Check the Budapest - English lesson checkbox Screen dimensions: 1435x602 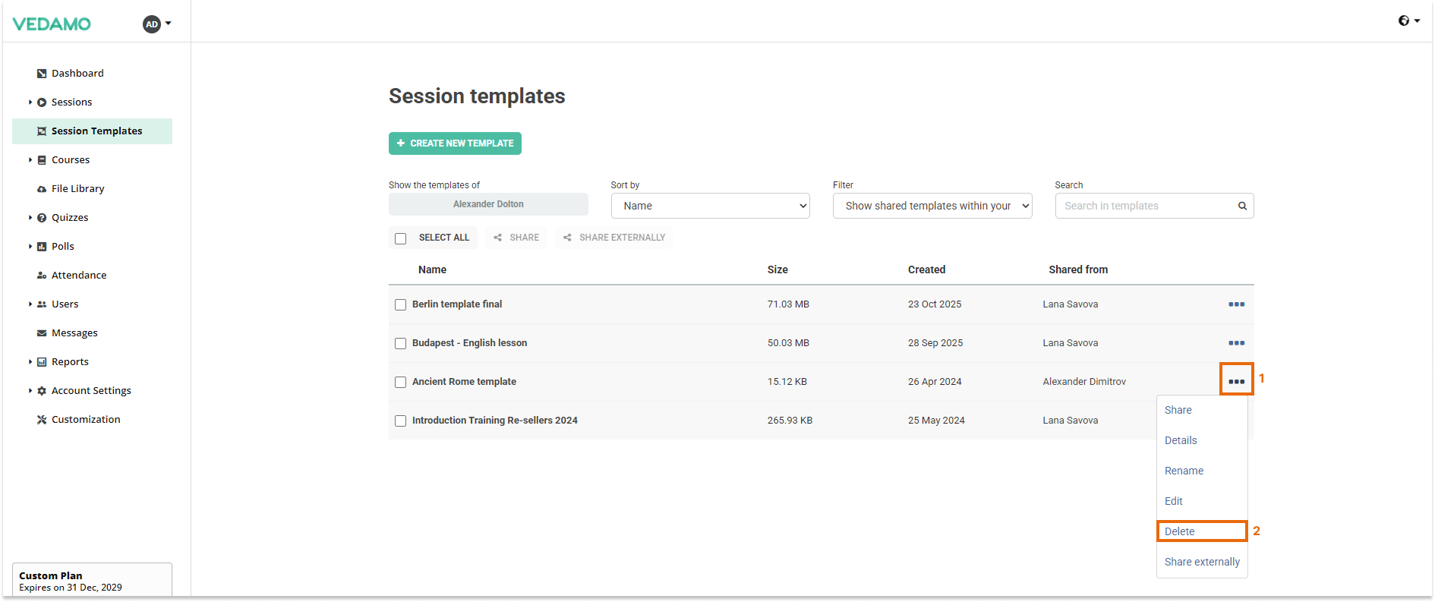point(401,344)
